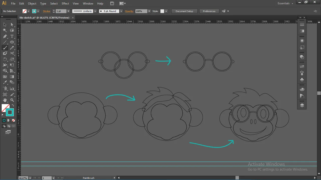The image size is (321, 180).
Task: Select the Symbol Sprayer tool
Action: (x=5, y=88)
